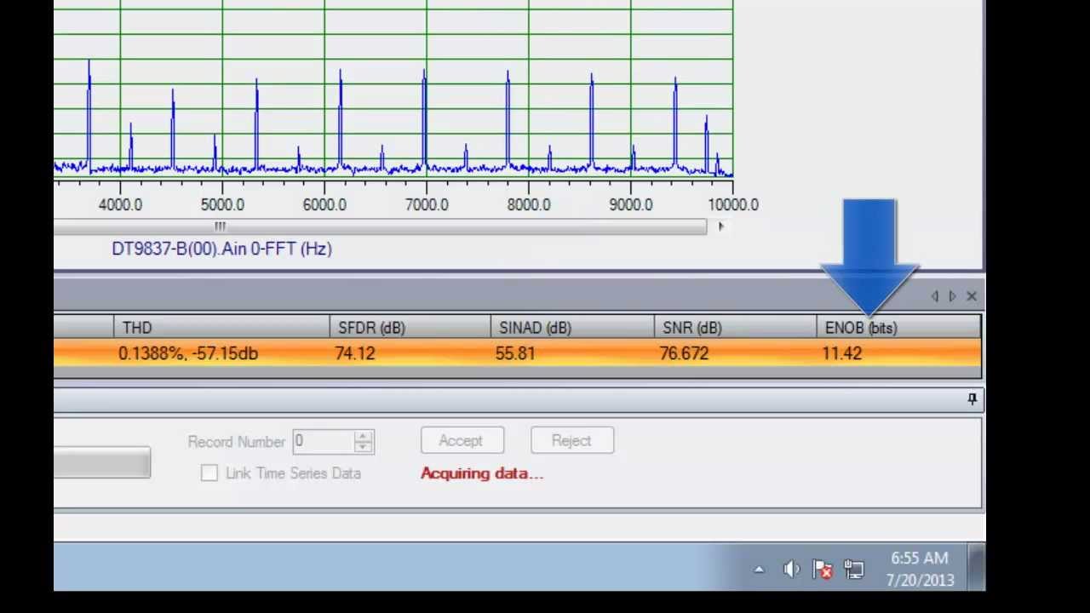Image resolution: width=1090 pixels, height=613 pixels.
Task: Select the SINAD (dB) column header
Action: (572, 328)
